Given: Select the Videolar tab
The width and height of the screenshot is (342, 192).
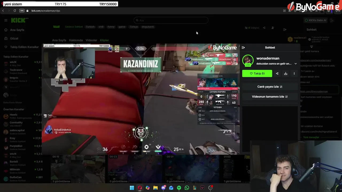Looking at the screenshot, I should tap(91, 40).
